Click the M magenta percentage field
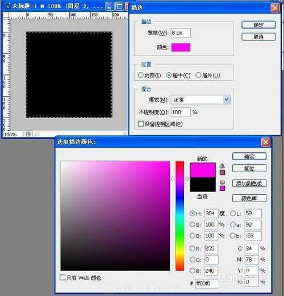Viewport: 284px width, 296px height. click(x=252, y=259)
